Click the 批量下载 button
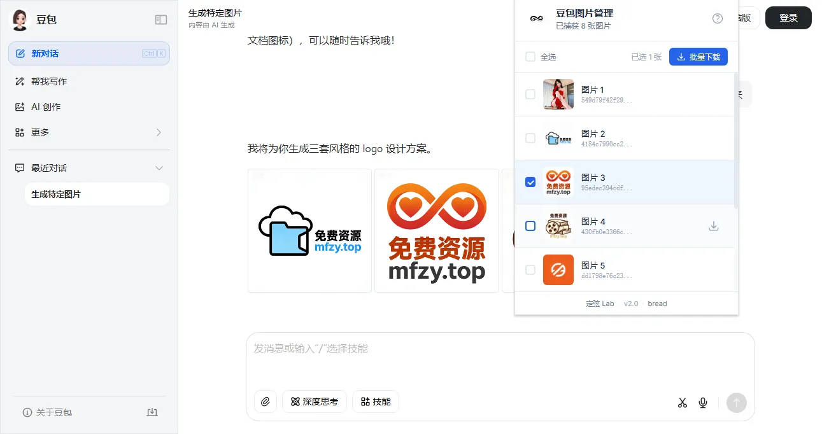Viewport: 822px width, 434px height. [x=698, y=57]
